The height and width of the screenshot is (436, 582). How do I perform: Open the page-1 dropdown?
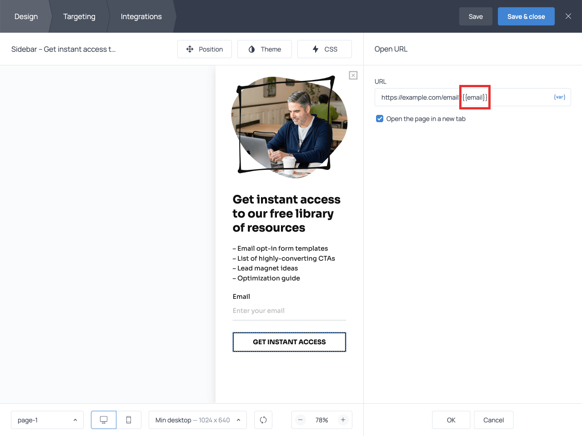coord(47,420)
